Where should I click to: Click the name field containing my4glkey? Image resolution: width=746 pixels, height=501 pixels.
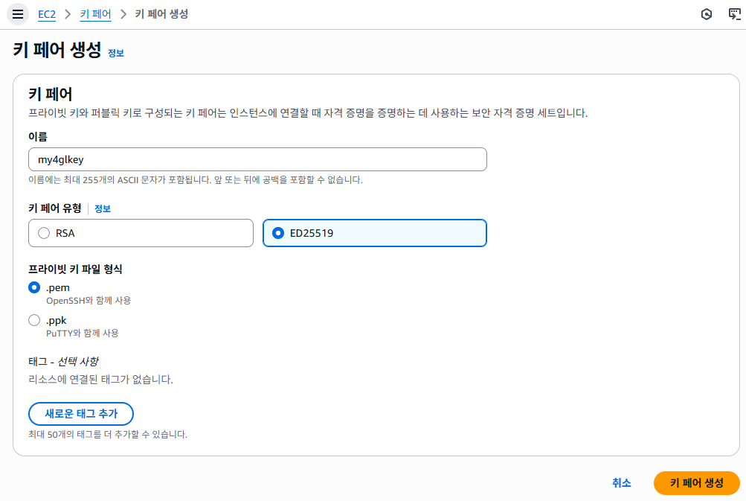[257, 159]
